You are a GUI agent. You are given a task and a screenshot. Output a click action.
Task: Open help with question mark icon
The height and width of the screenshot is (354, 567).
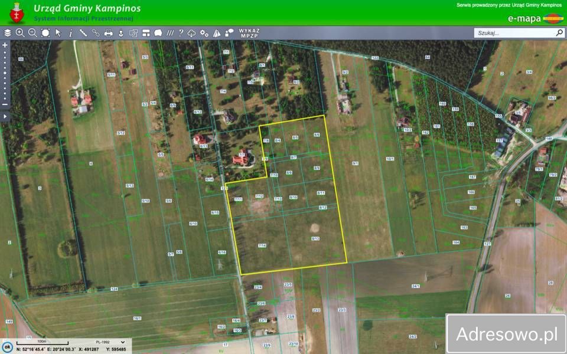tap(181, 33)
